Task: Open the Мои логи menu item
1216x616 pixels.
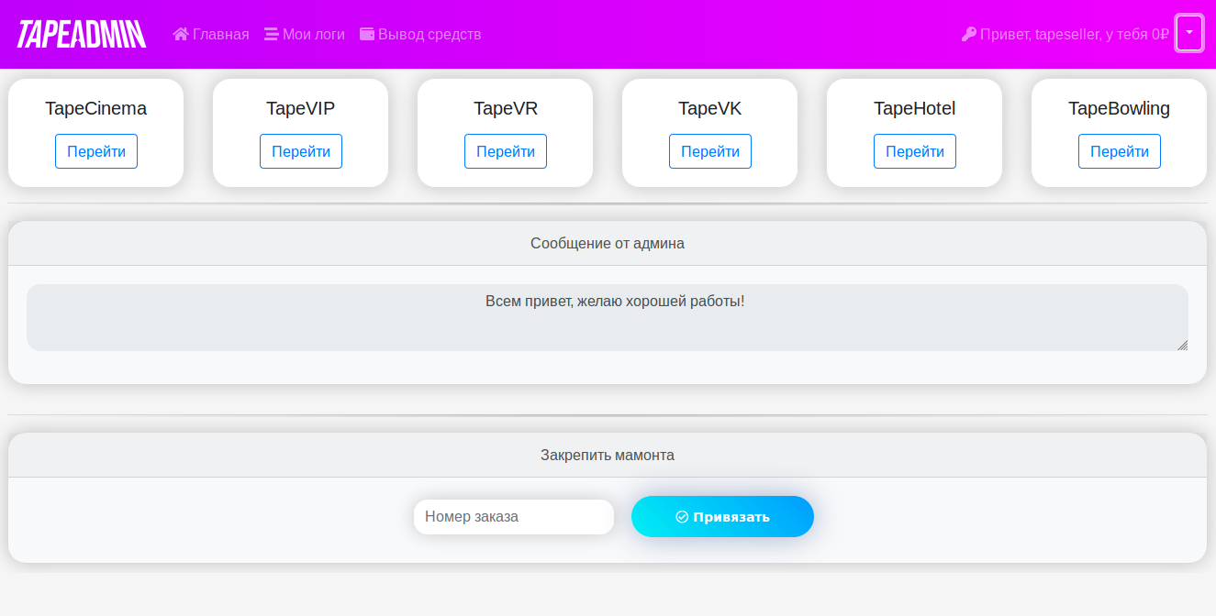Action: tap(313, 34)
